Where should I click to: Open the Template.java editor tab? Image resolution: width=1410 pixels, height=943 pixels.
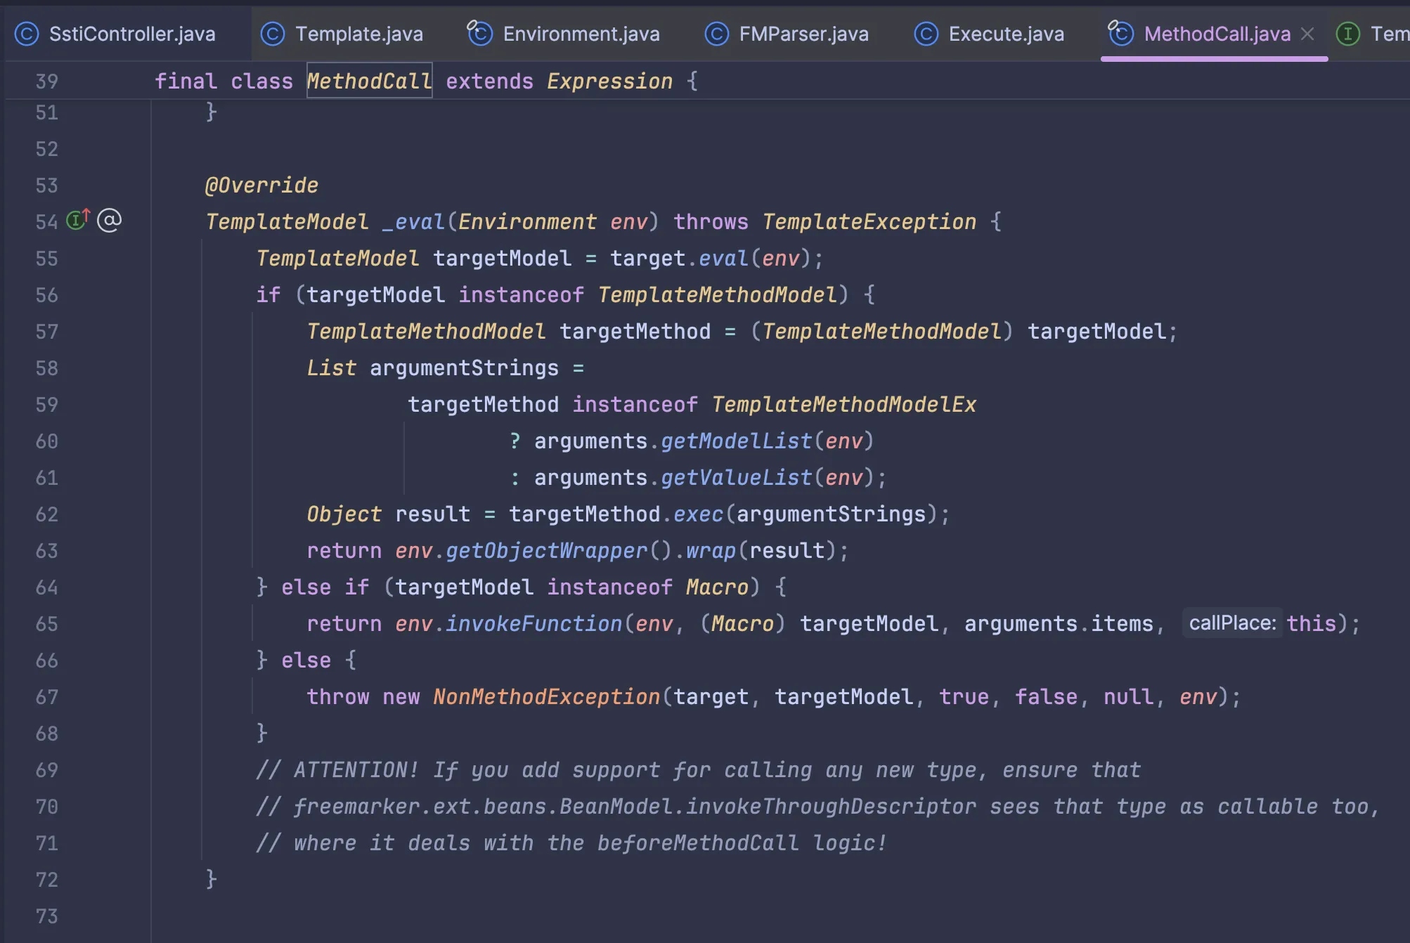coord(342,34)
